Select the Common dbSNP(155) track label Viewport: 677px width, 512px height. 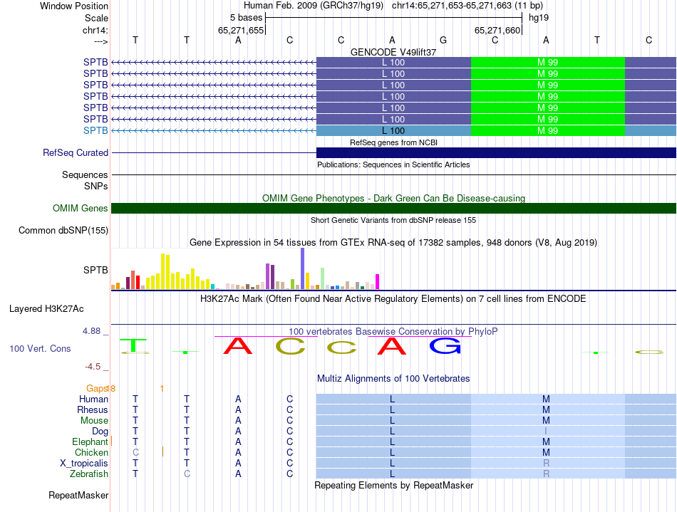pyautogui.click(x=63, y=230)
